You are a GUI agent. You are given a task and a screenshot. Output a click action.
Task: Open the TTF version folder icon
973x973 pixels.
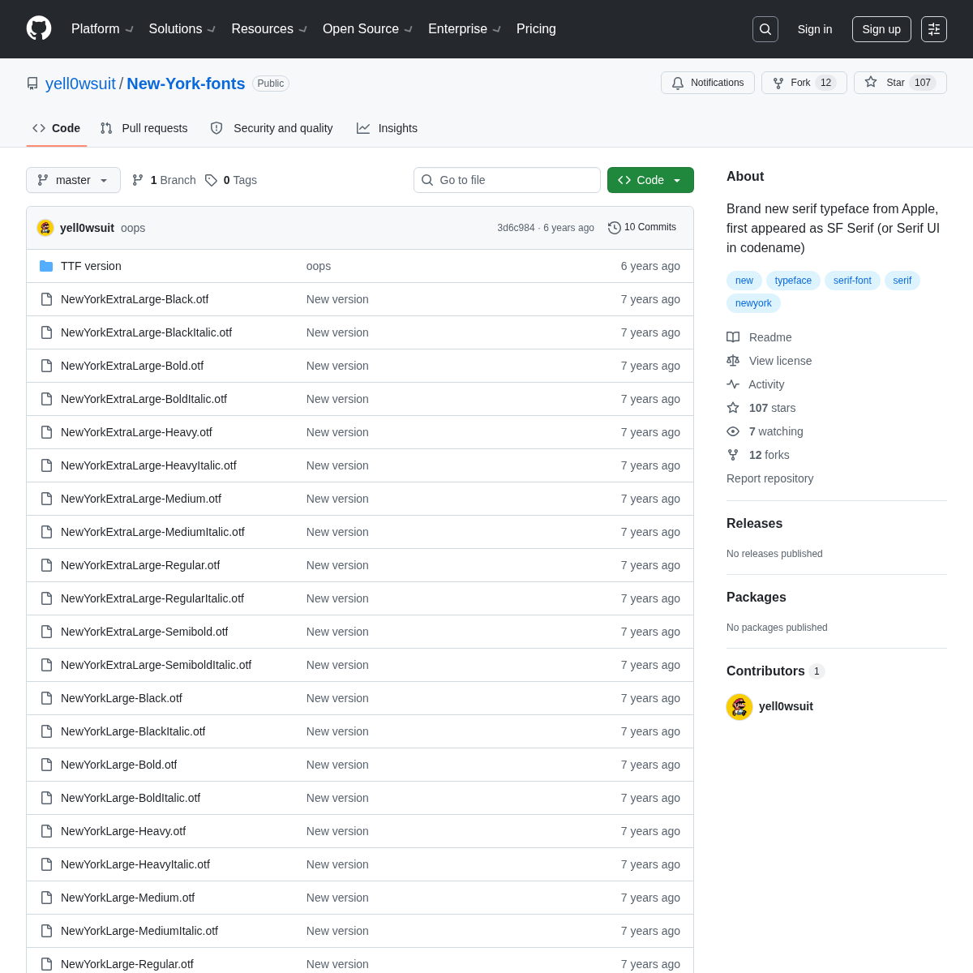click(46, 266)
